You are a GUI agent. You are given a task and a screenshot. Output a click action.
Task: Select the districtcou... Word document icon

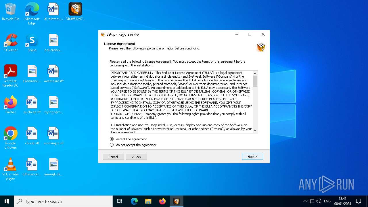[x=53, y=12]
